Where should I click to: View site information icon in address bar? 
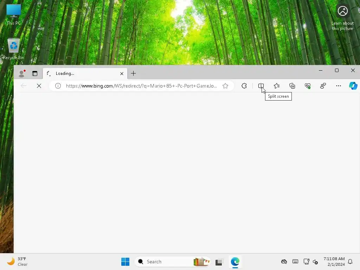point(58,86)
